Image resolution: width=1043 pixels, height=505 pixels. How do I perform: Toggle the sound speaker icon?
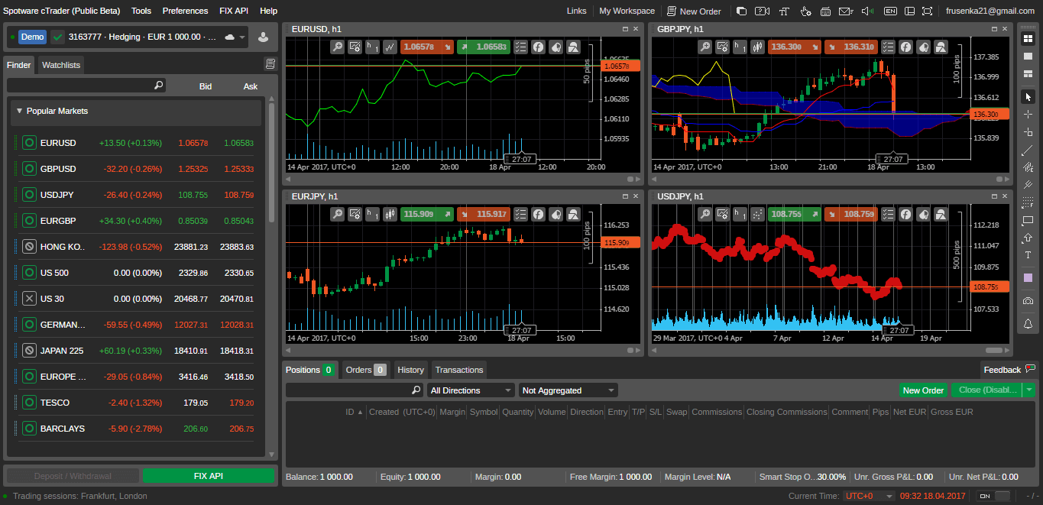tap(866, 11)
